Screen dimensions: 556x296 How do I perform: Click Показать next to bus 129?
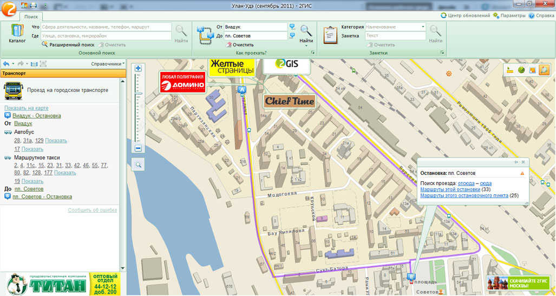point(56,140)
